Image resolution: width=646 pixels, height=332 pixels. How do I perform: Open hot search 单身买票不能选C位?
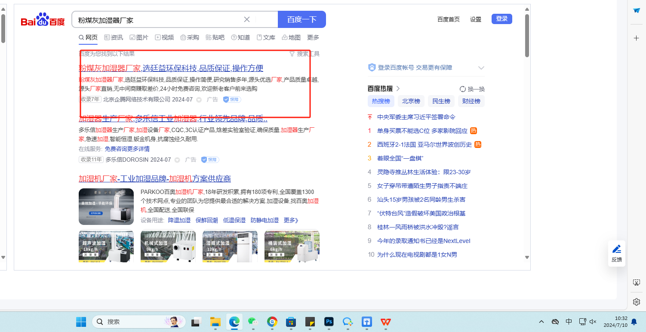(422, 131)
